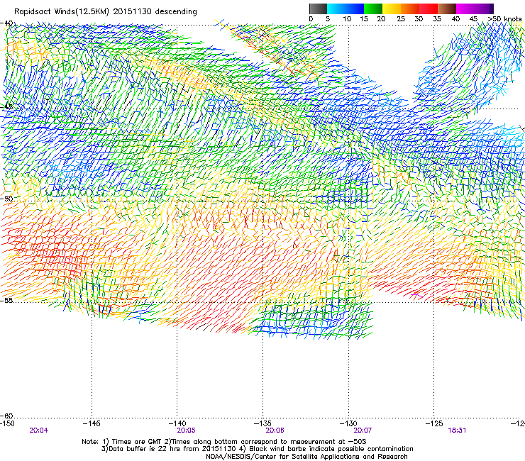Click the legend label '15'
Viewport: 525px width, 461px height.
(364, 19)
